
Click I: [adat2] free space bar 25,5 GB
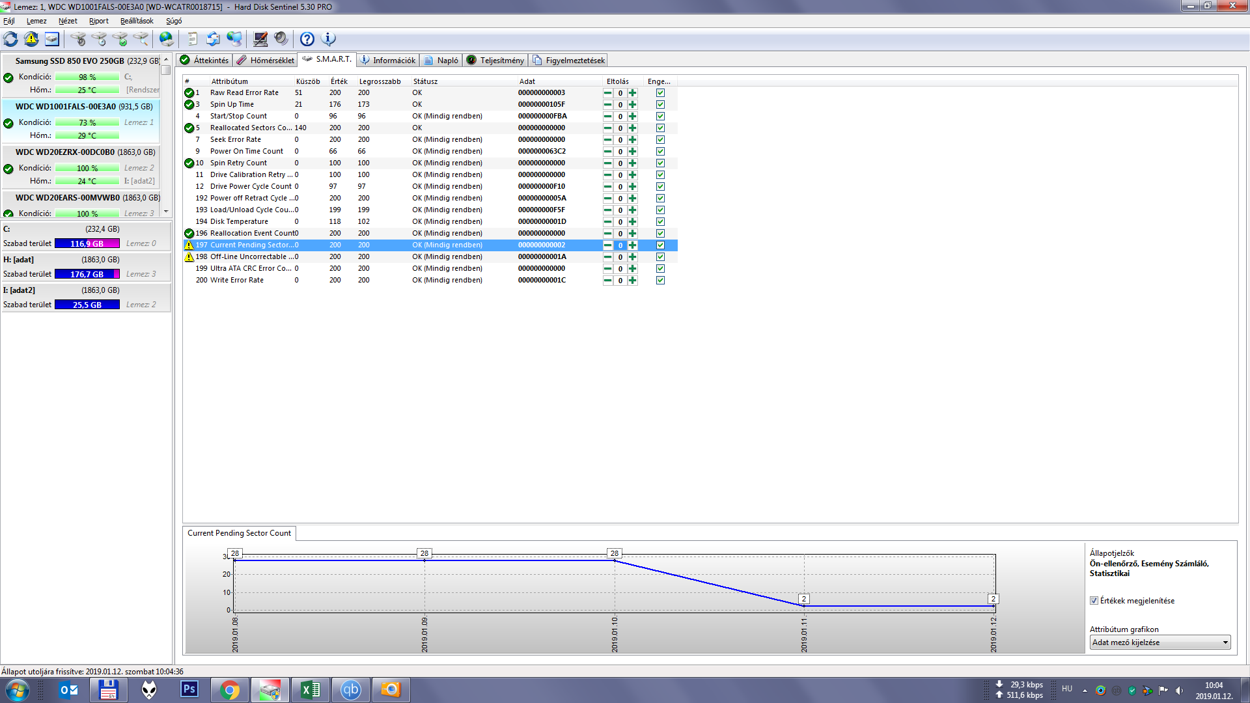(x=87, y=305)
